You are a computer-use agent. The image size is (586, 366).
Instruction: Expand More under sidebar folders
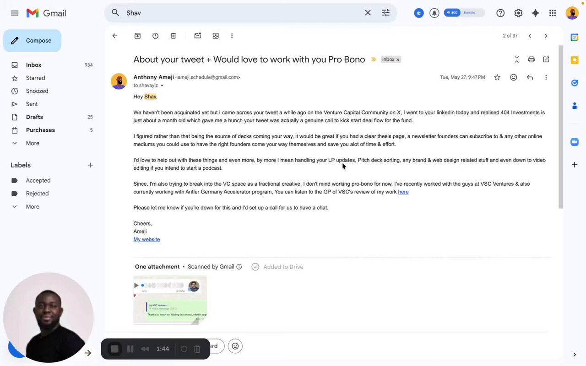(x=32, y=143)
